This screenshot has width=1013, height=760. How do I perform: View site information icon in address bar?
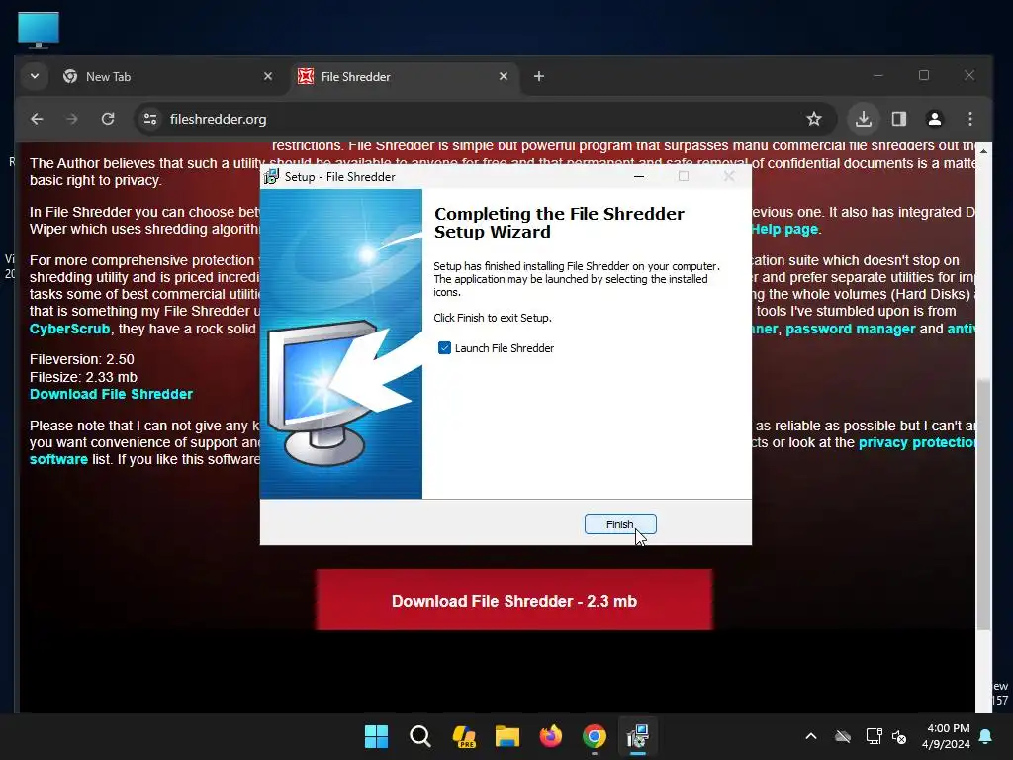pyautogui.click(x=150, y=119)
